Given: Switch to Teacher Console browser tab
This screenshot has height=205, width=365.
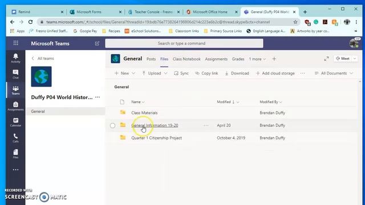Looking at the screenshot, I should pos(153,11).
